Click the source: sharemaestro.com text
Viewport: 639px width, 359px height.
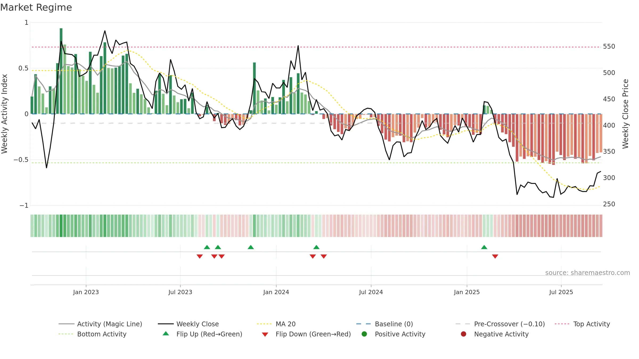click(x=587, y=273)
